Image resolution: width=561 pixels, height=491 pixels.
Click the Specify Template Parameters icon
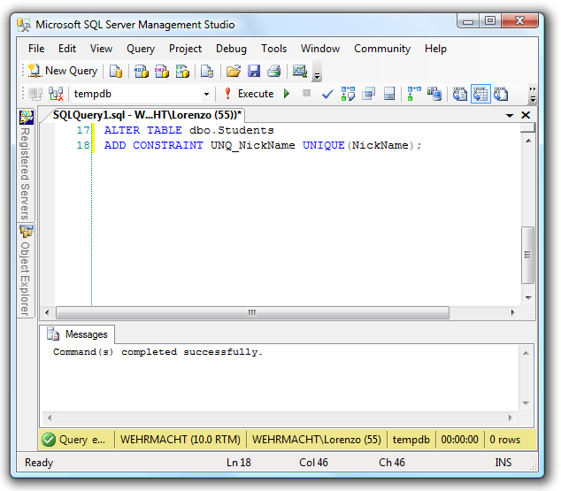(x=389, y=94)
